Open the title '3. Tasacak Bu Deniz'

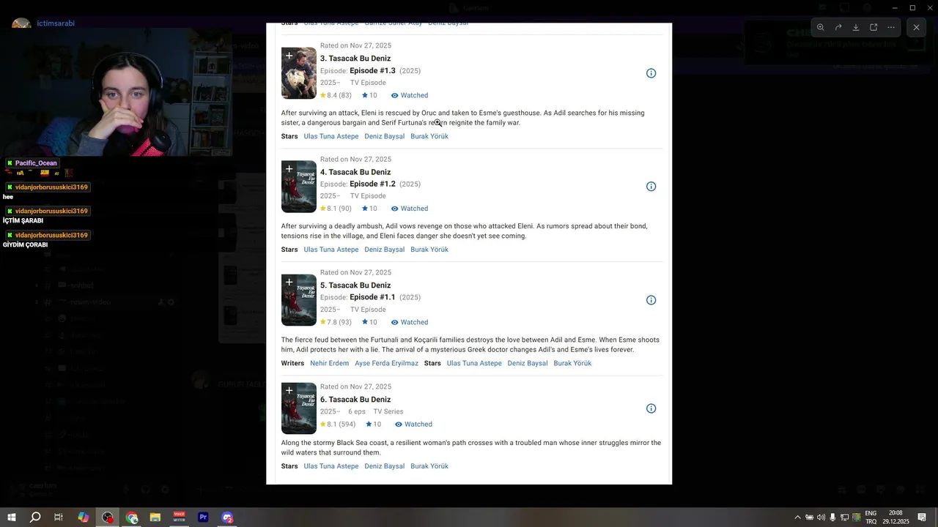(355, 59)
